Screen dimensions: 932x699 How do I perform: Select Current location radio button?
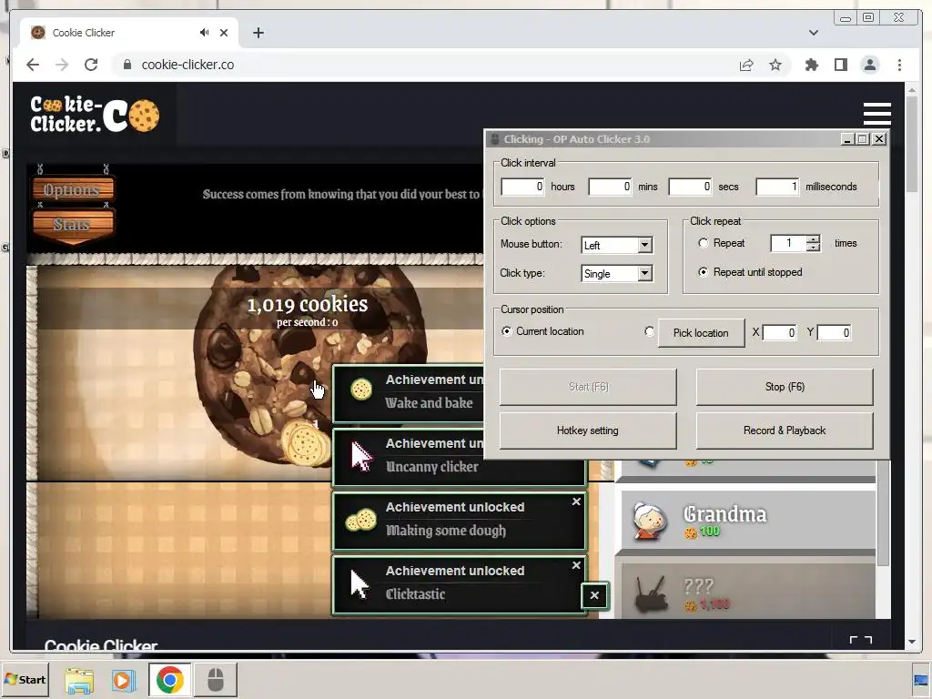506,331
